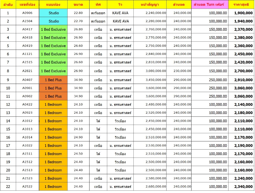Select room number A1014
The image size is (255, 193).
[x=27, y=137]
